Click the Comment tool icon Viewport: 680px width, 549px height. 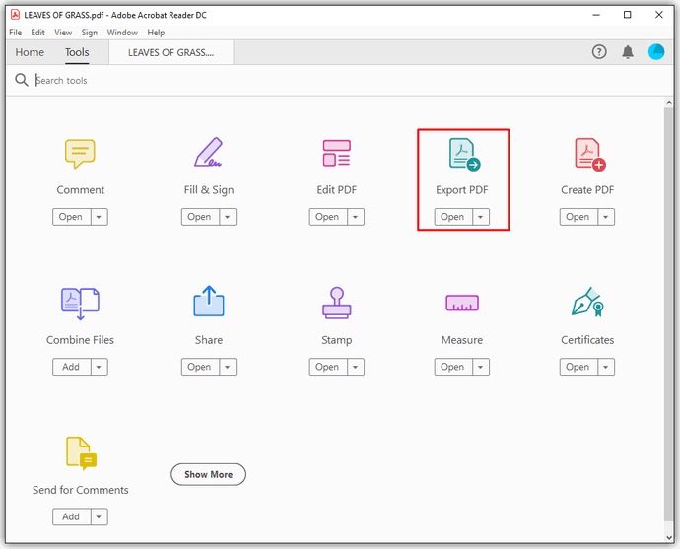80,154
